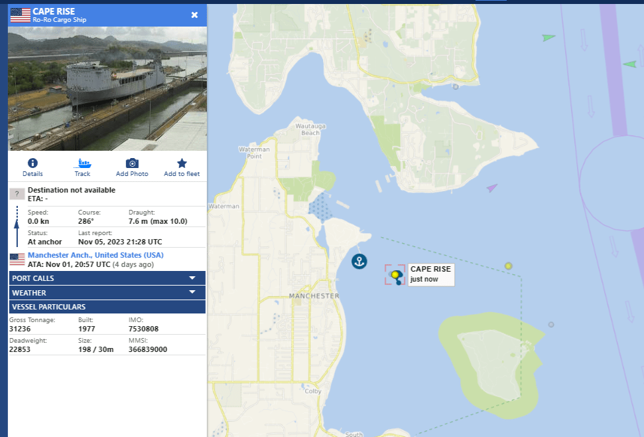Collapse the VESSEL PARTICULARS header
This screenshot has width=644, height=437.
point(107,307)
